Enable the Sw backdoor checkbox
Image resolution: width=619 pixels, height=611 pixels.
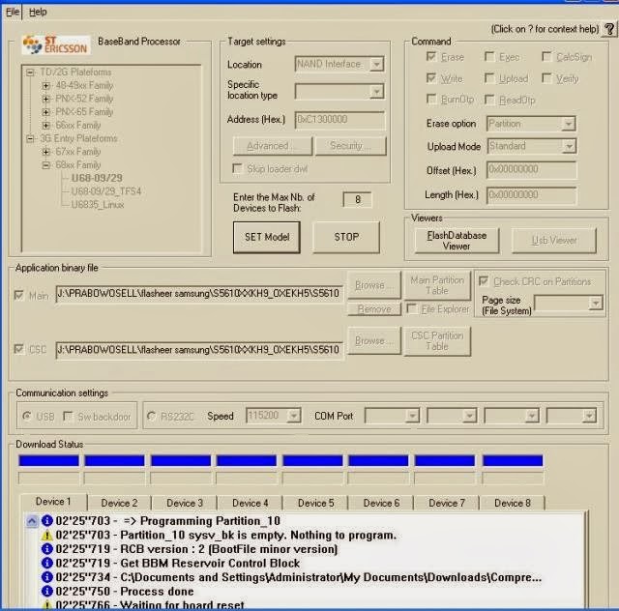[x=68, y=416]
